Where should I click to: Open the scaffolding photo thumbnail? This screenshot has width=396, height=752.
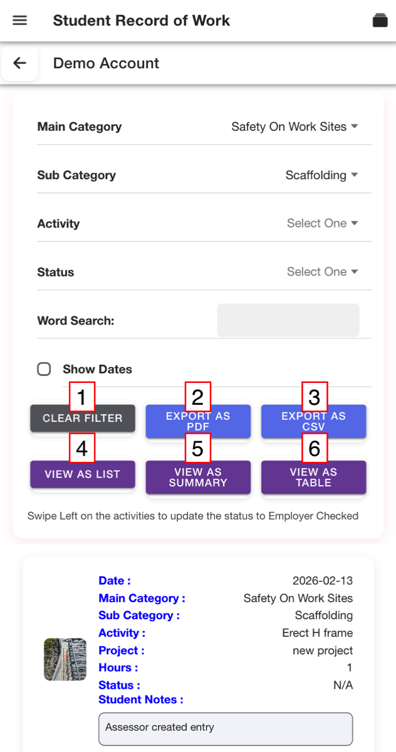tap(65, 659)
